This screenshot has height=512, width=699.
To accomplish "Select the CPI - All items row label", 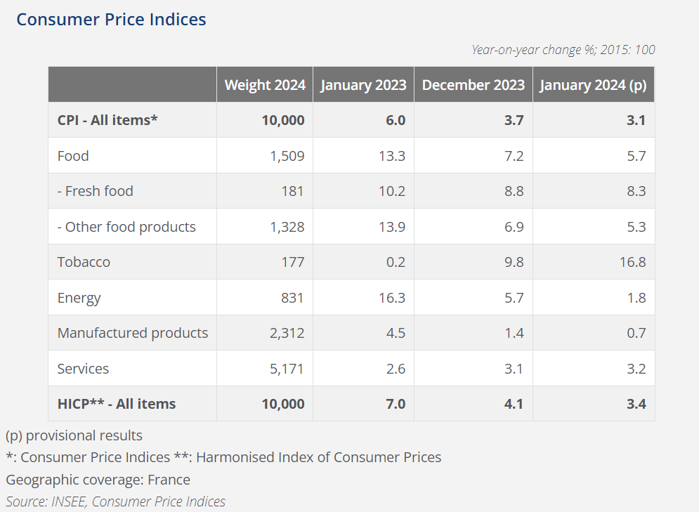I will pyautogui.click(x=107, y=120).
